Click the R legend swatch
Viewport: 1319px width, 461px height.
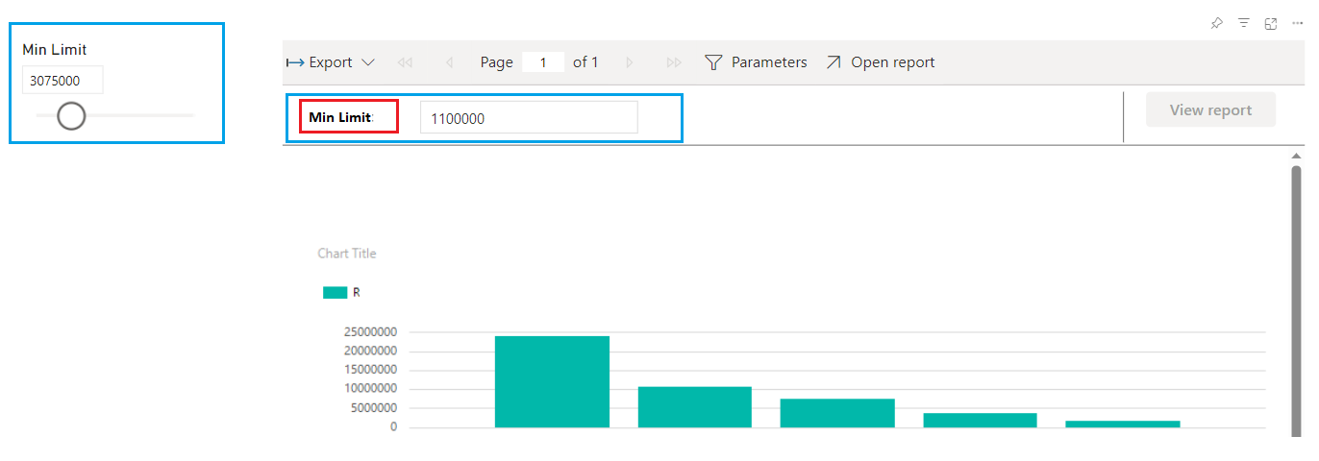click(x=335, y=292)
